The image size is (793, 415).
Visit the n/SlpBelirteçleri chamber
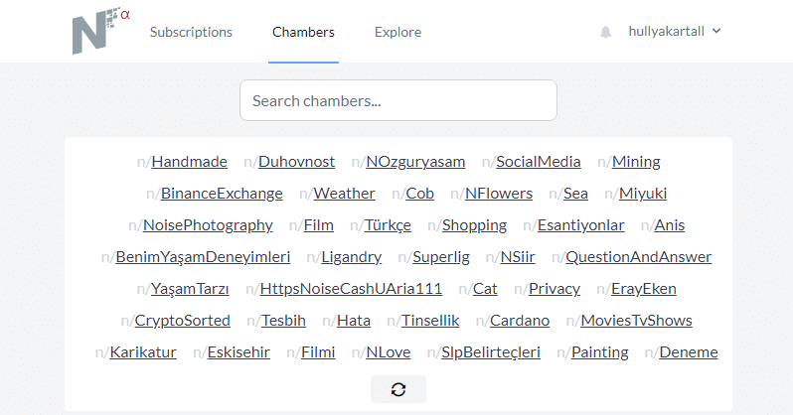(x=484, y=352)
